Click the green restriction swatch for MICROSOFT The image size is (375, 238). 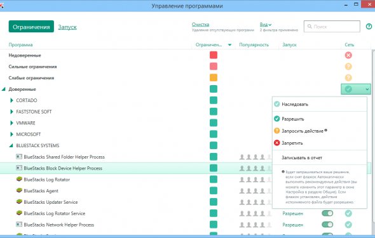coord(214,134)
